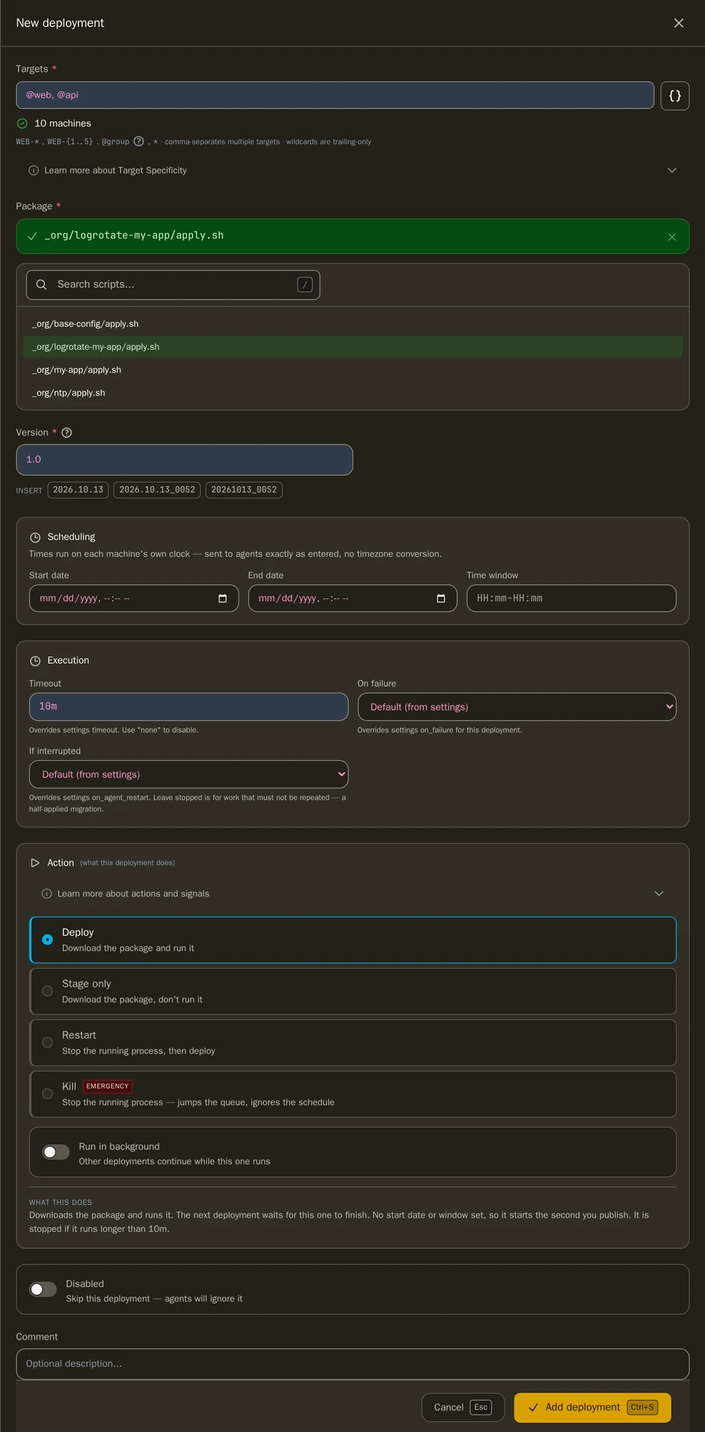Image resolution: width=705 pixels, height=1432 pixels.
Task: Expand Learn more about Target Specificity chevron
Action: (671, 170)
